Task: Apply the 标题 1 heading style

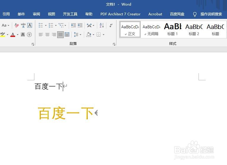Action: pyautogui.click(x=172, y=30)
